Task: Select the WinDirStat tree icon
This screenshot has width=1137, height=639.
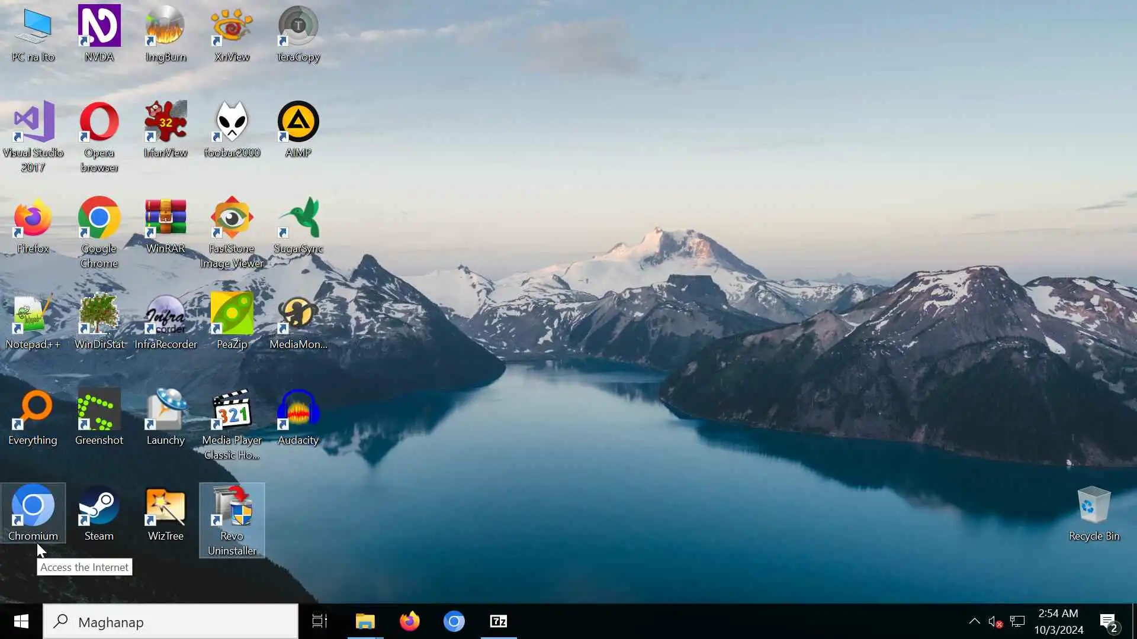Action: point(99,314)
